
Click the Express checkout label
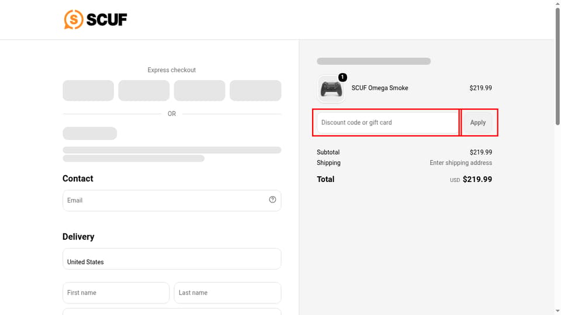(x=172, y=70)
